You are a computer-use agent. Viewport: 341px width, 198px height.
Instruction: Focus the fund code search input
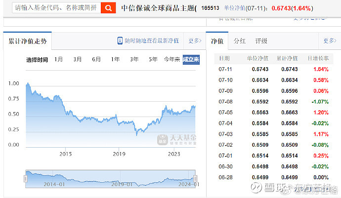click(56, 8)
